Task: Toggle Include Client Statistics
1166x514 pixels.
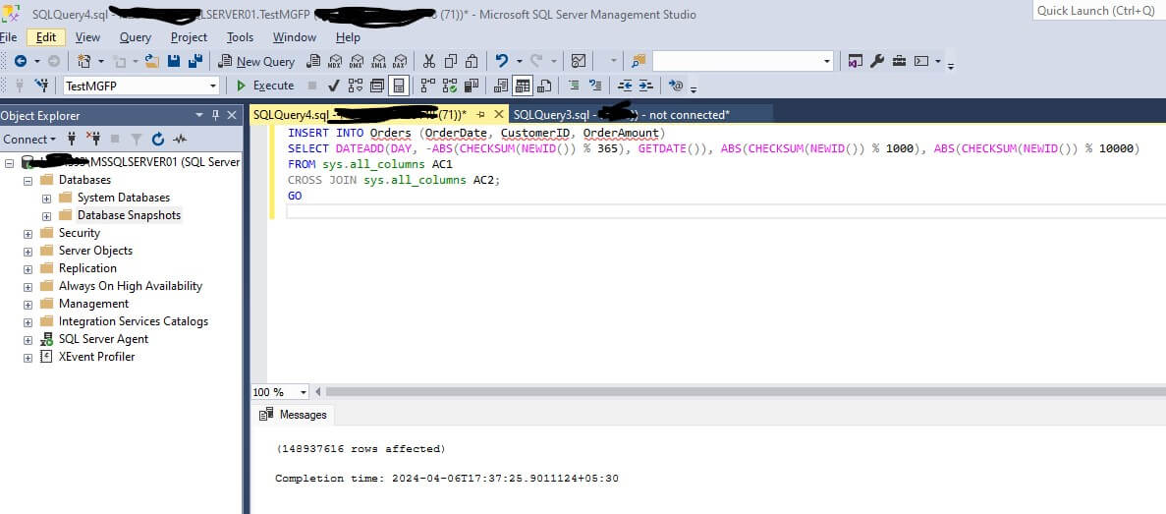Action: click(x=471, y=86)
